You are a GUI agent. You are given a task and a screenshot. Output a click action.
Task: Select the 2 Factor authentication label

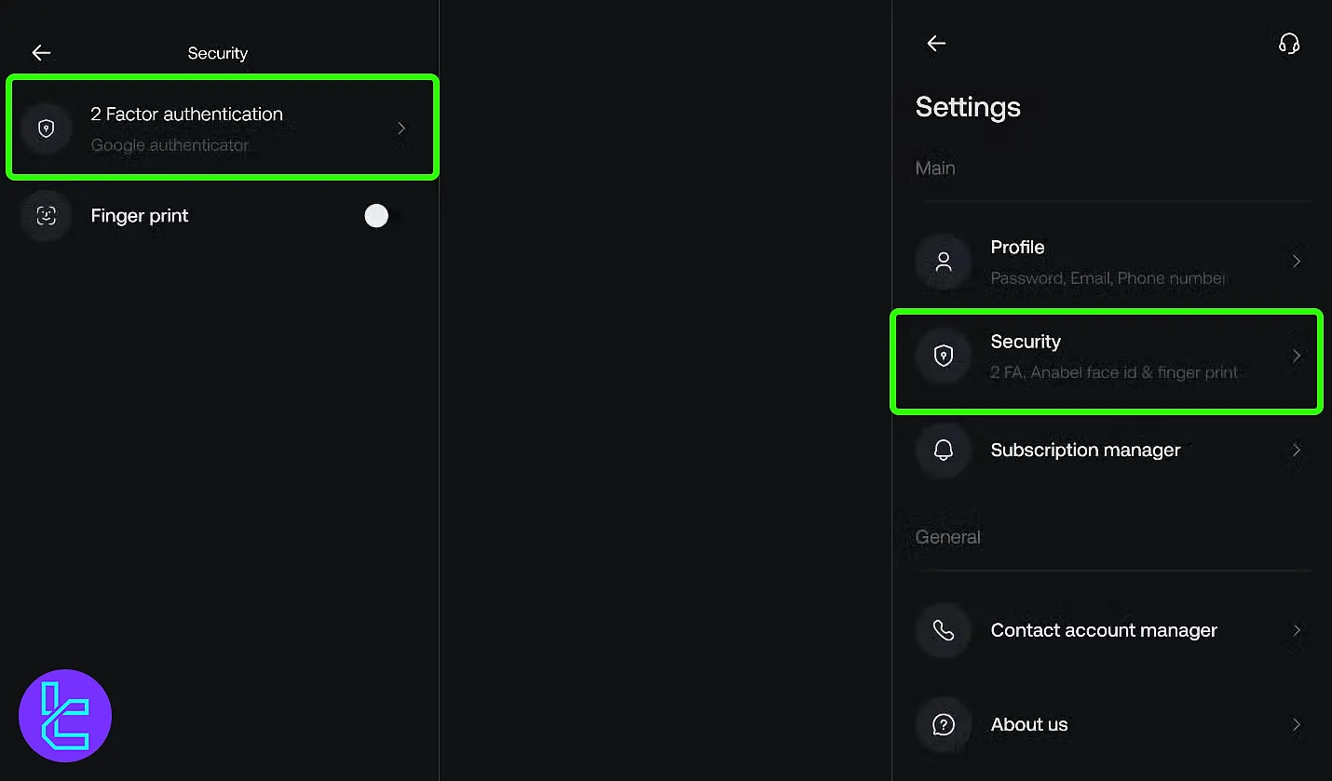pyautogui.click(x=186, y=114)
